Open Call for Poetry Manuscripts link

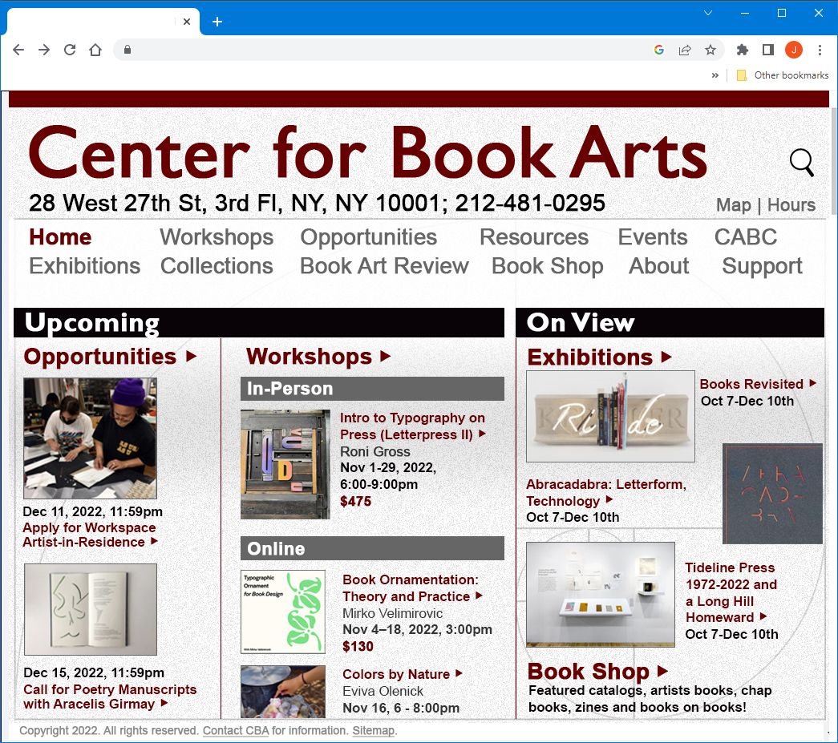coord(110,697)
